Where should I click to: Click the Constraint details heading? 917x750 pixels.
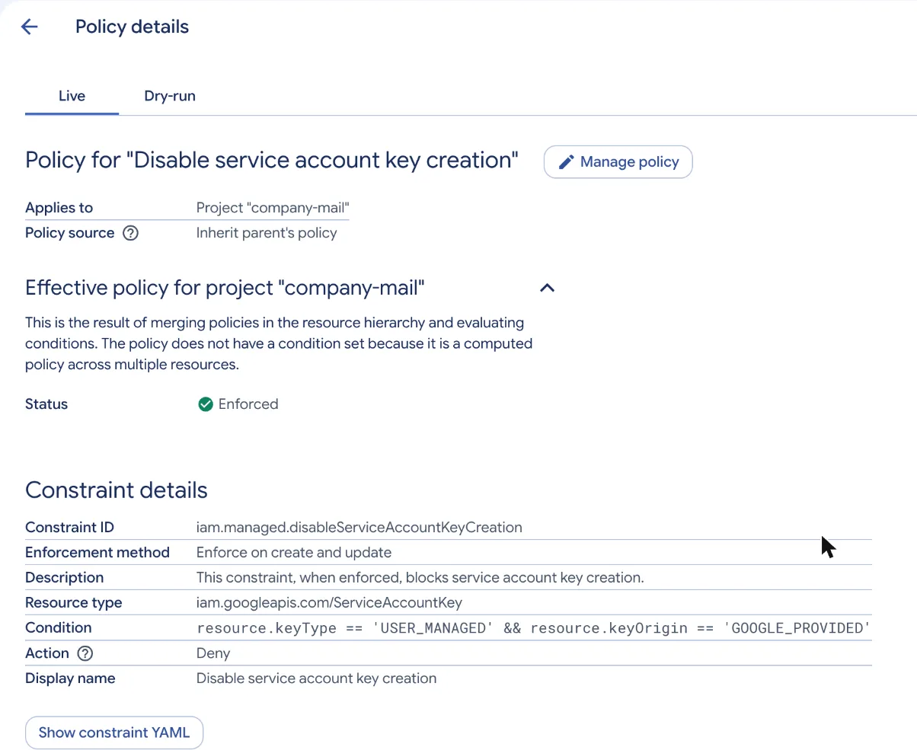click(117, 490)
